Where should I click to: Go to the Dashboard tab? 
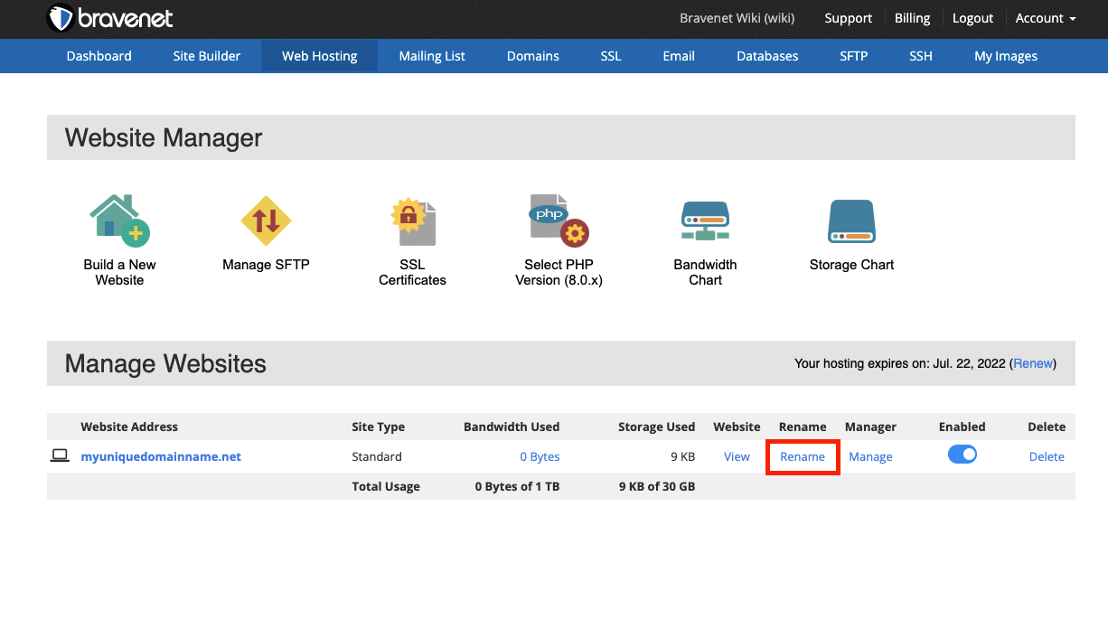click(99, 56)
